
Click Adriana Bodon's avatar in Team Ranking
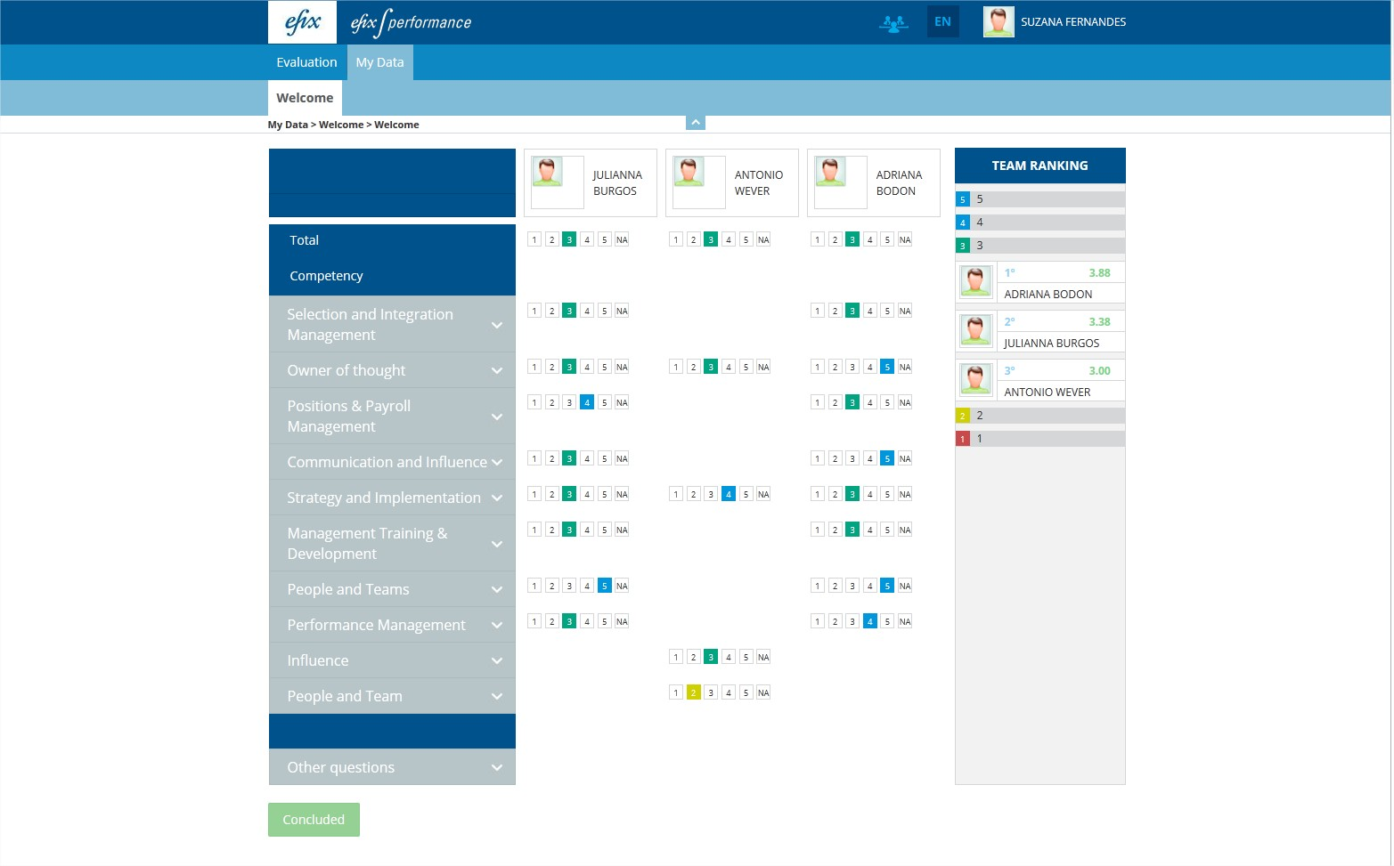(975, 281)
